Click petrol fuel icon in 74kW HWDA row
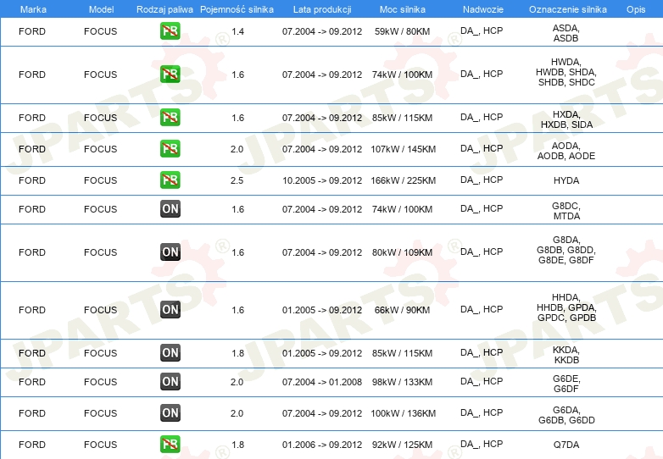This screenshot has width=663, height=459. click(170, 75)
